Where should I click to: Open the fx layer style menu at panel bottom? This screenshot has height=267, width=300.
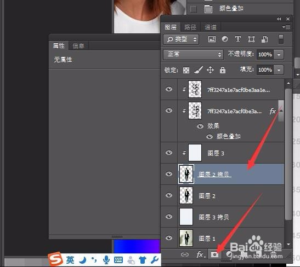[201, 254]
